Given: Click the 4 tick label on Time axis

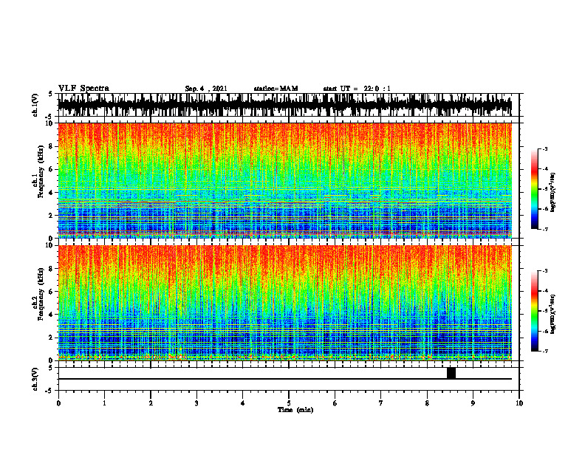Looking at the screenshot, I should pos(243,403).
